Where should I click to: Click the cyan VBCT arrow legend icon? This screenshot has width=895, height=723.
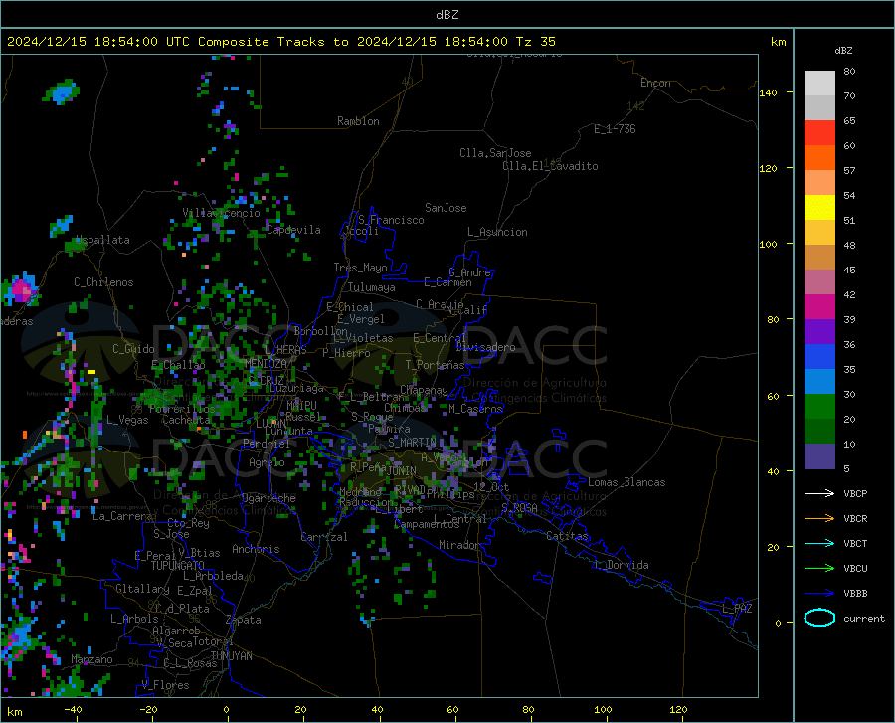(819, 543)
